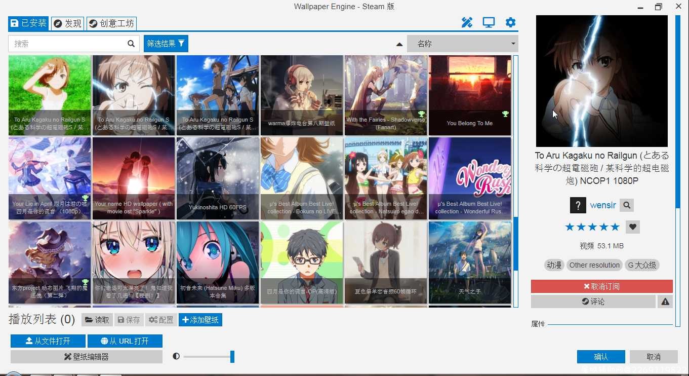Click 保存 playlist button
689x376 pixels.
click(129, 320)
